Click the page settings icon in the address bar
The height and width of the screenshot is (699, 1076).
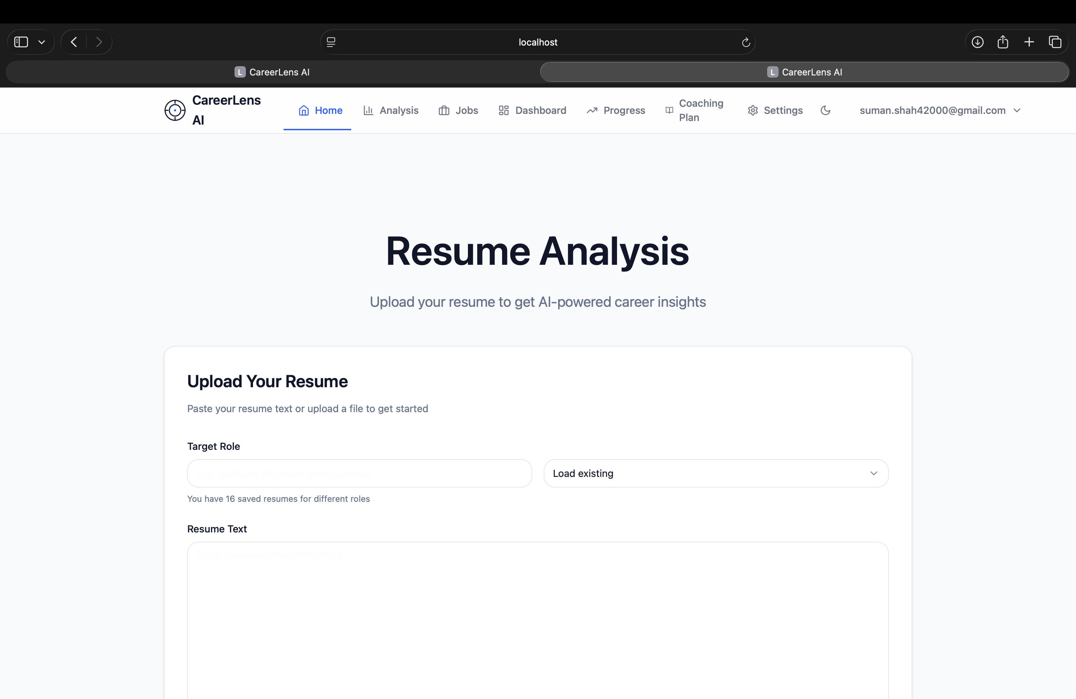click(x=331, y=42)
